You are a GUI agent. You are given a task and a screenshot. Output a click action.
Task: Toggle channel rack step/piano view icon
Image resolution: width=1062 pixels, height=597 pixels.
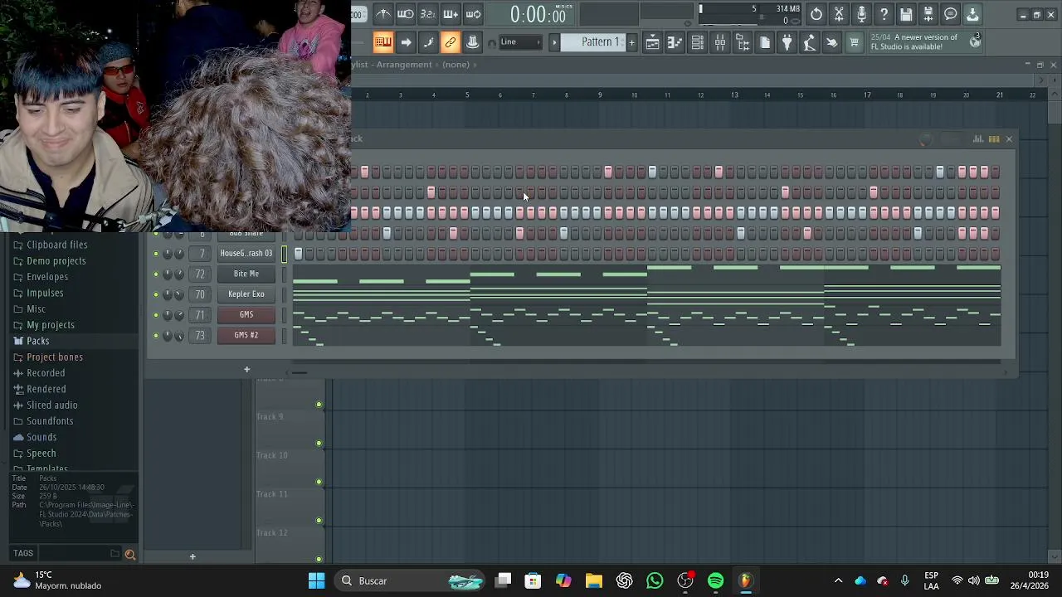(x=993, y=139)
